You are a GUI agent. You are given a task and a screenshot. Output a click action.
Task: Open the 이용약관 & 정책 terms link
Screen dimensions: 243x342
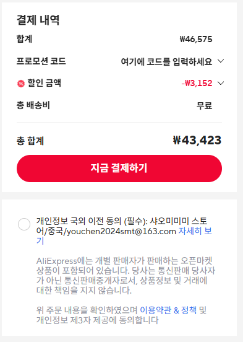coord(168,310)
